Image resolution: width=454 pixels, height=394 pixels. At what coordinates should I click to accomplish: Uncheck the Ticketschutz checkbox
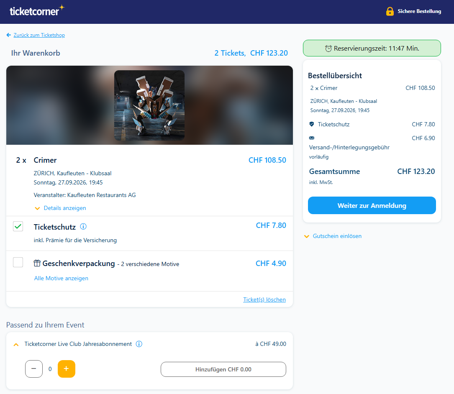(18, 227)
